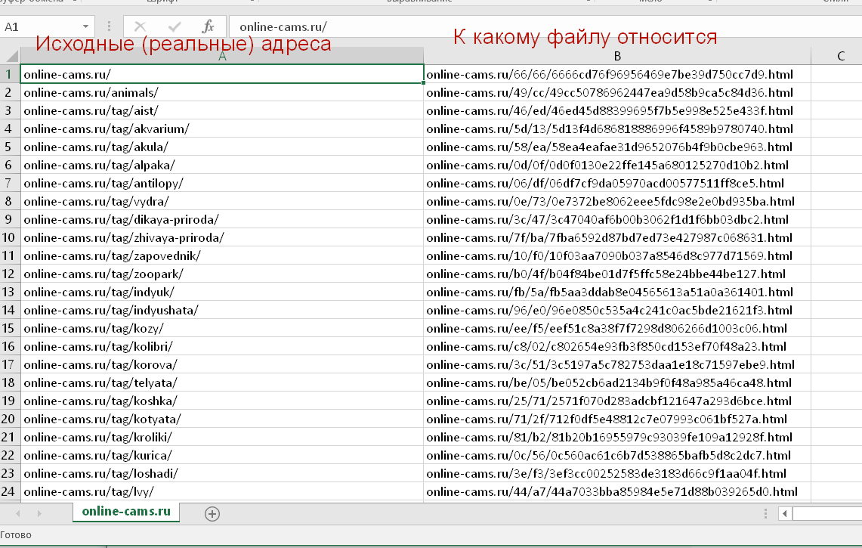The image size is (862, 548).
Task: Select row 12 header
Action: pyautogui.click(x=10, y=274)
